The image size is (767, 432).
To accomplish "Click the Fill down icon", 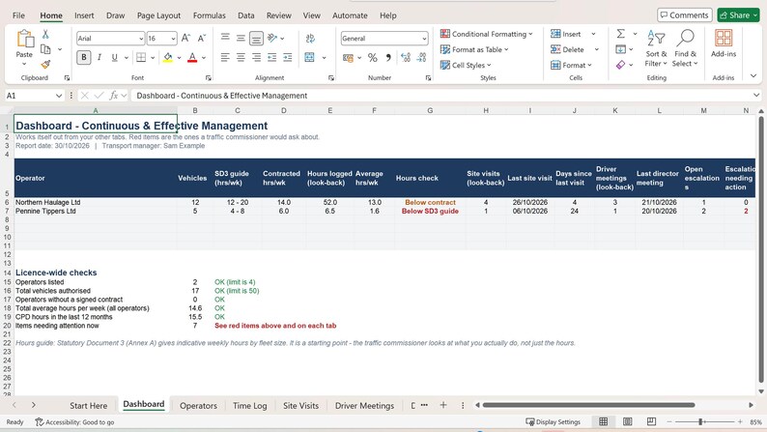I will click(621, 49).
